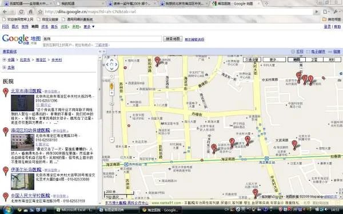
Task: Open the page menu icon in Chrome toolbar
Action: (326, 12)
